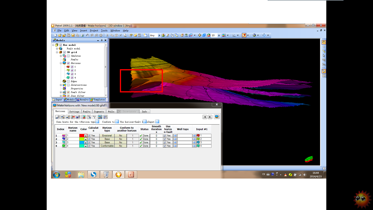
Task: Switch to the Templates pane tab
Action: click(97, 100)
